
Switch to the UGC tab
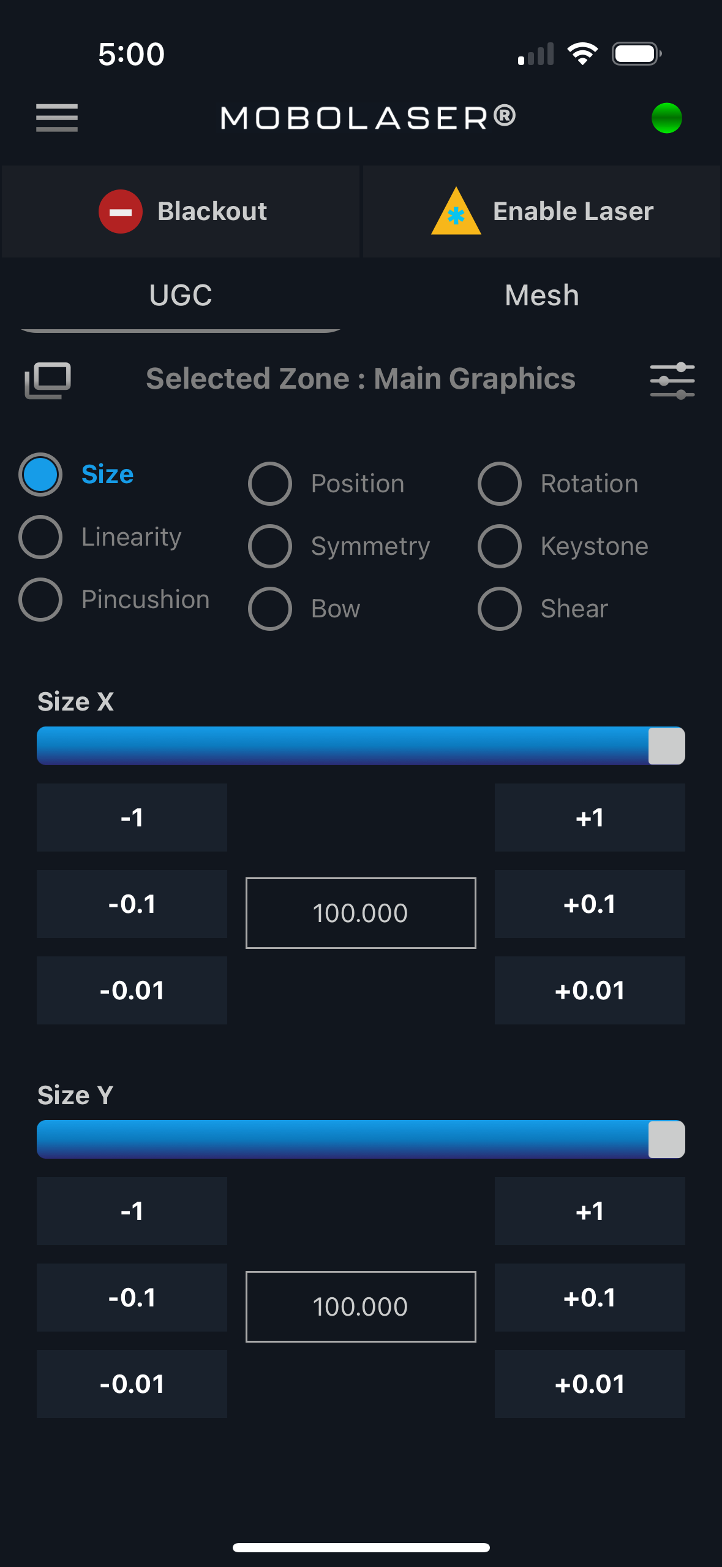pos(181,295)
